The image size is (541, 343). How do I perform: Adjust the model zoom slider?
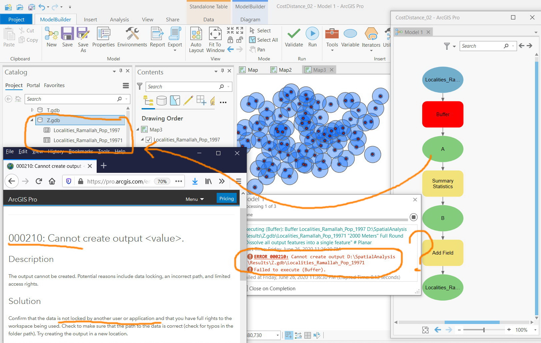(x=484, y=330)
